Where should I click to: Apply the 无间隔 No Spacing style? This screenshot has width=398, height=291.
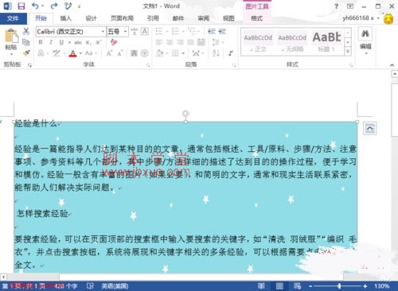coord(292,42)
